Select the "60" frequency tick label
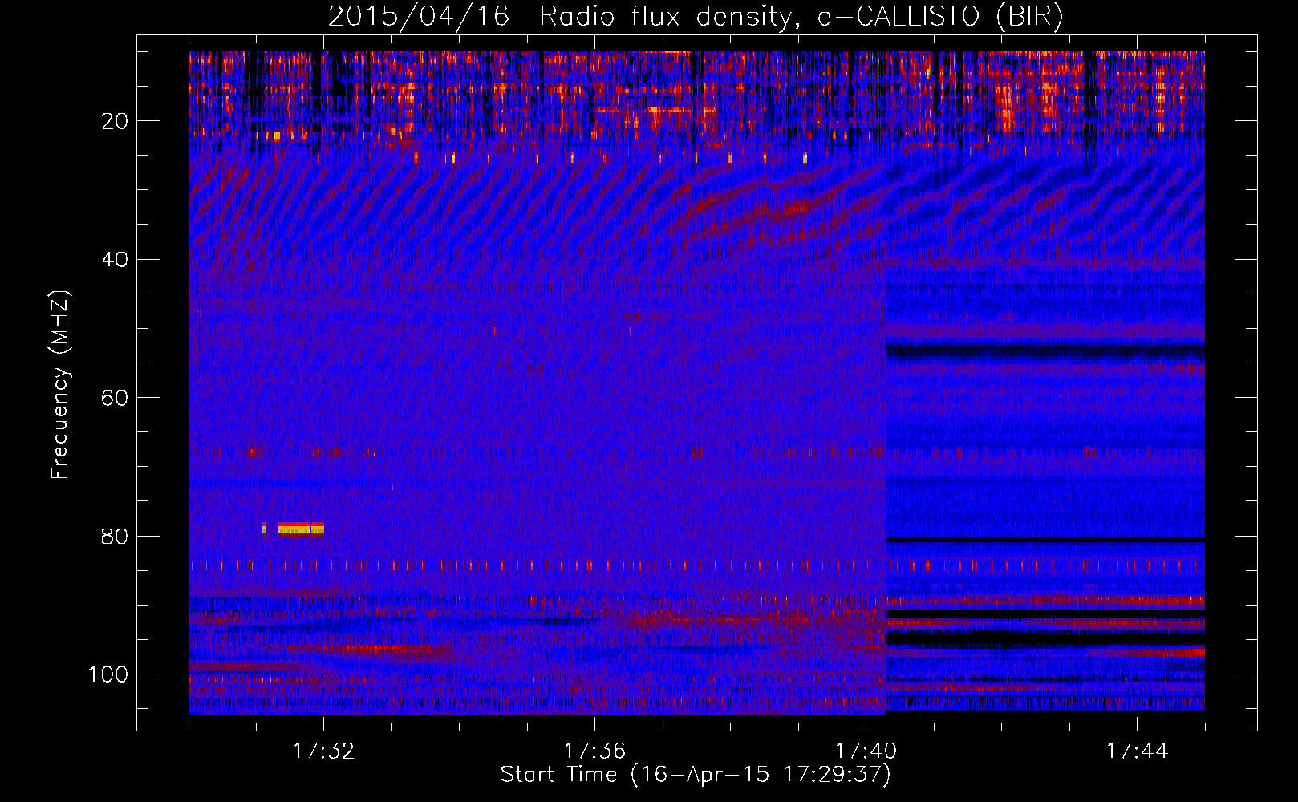 pyautogui.click(x=116, y=398)
